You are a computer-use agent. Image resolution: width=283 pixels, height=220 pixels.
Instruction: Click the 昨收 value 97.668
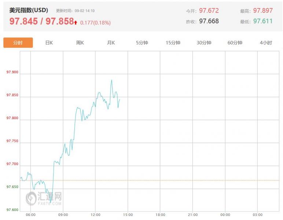click(209, 21)
